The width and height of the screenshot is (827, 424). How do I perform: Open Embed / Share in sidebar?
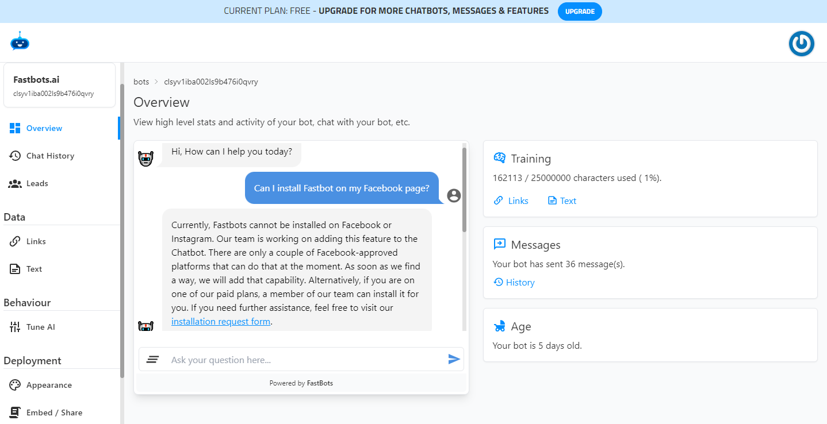[x=60, y=413]
